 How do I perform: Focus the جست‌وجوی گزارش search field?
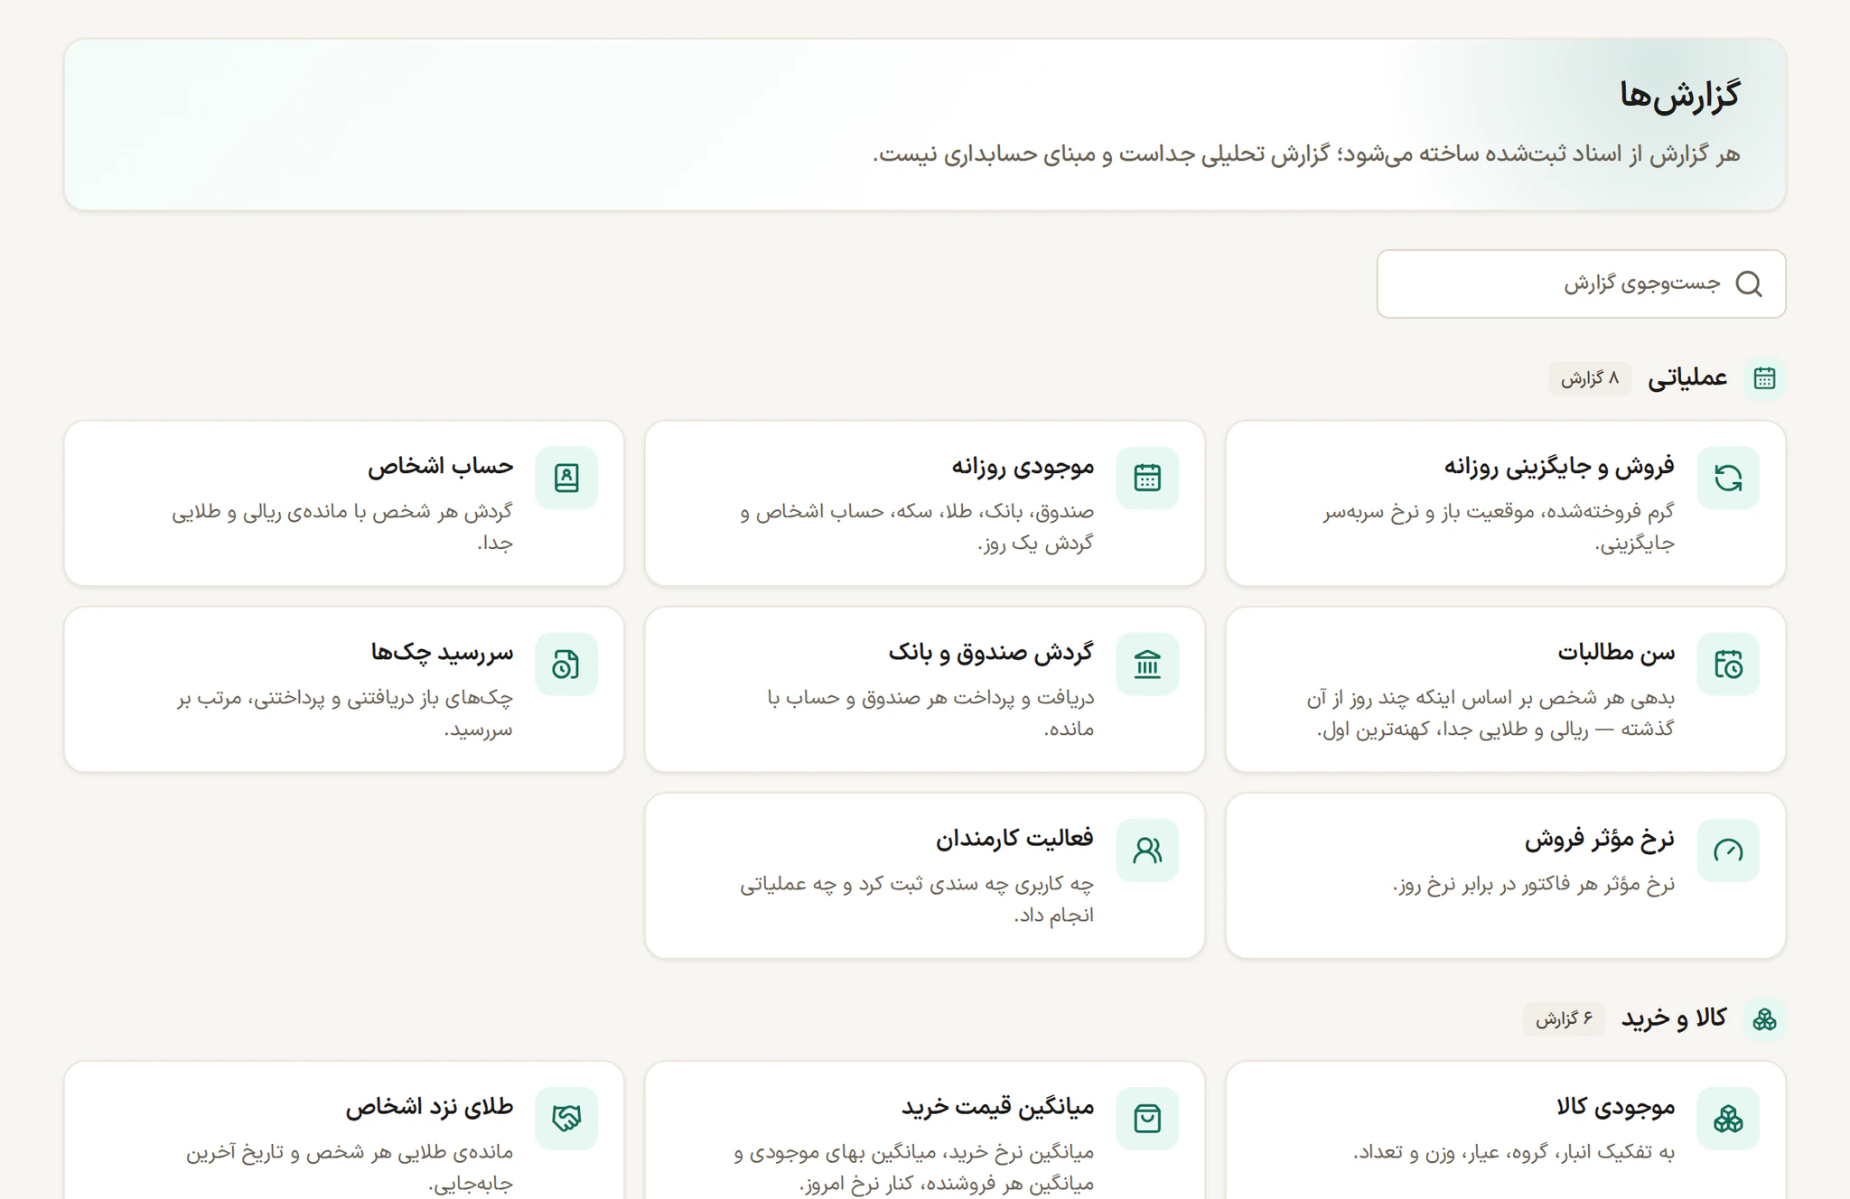click(1581, 284)
